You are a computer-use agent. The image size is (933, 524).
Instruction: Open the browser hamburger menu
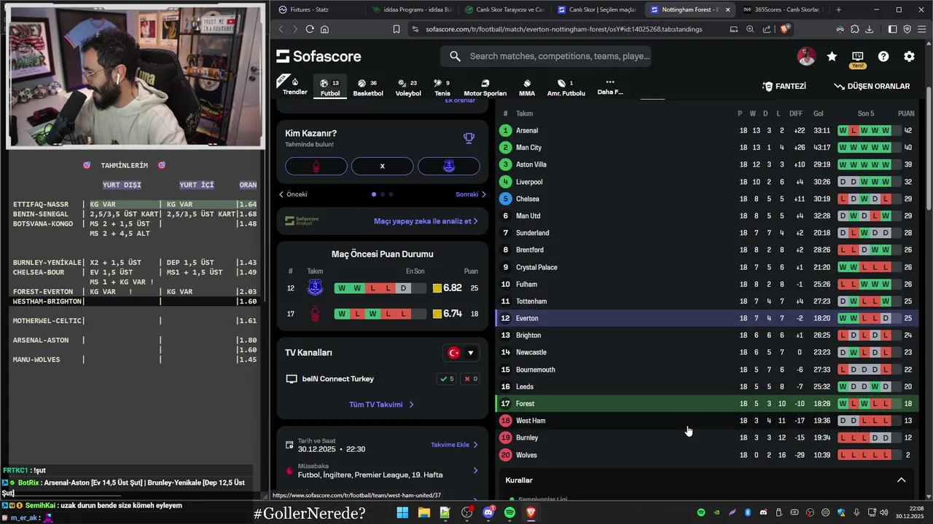921,29
